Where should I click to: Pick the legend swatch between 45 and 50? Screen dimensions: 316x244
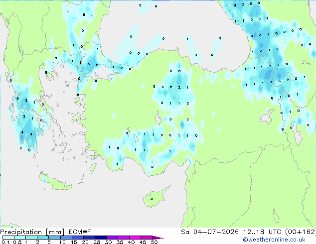coord(147,238)
